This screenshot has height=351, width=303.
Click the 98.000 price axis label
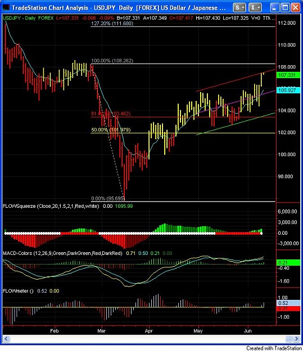coord(286,176)
